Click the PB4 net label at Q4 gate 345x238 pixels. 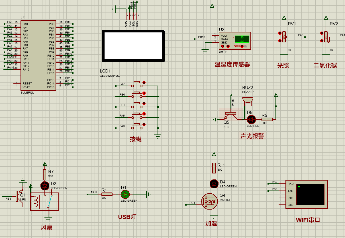pos(192,203)
